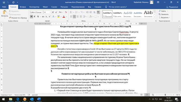The image size is (181, 102).
Task: Toggle paragraph marks display
Action: (98, 12)
